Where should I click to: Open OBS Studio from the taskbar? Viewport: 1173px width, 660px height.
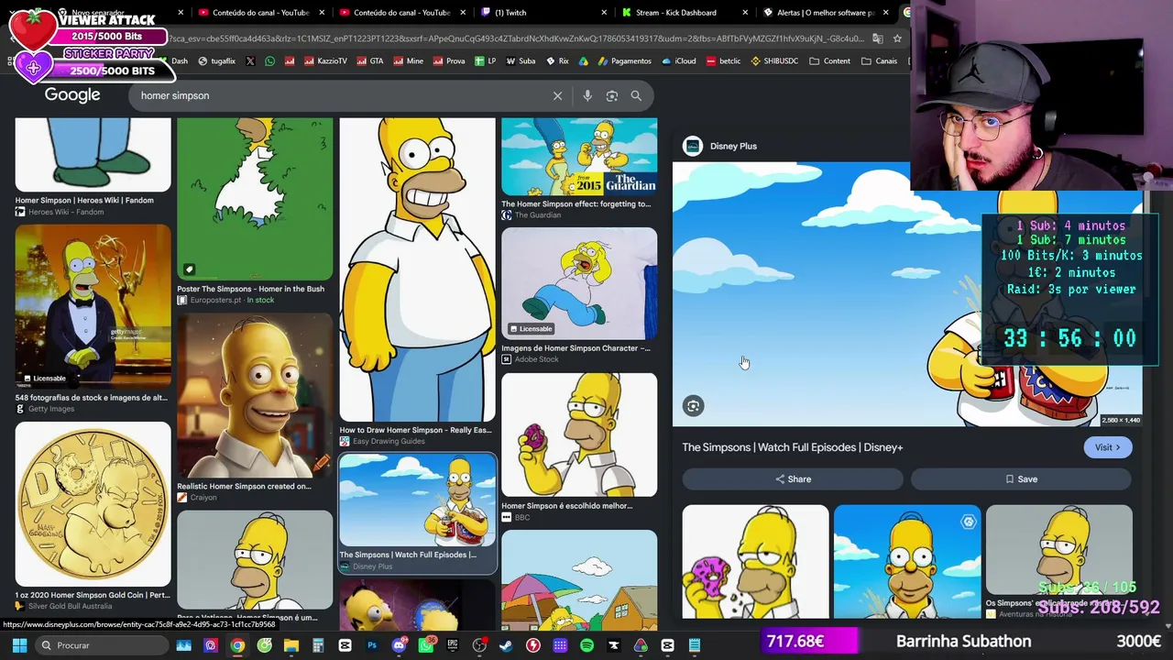click(x=479, y=645)
